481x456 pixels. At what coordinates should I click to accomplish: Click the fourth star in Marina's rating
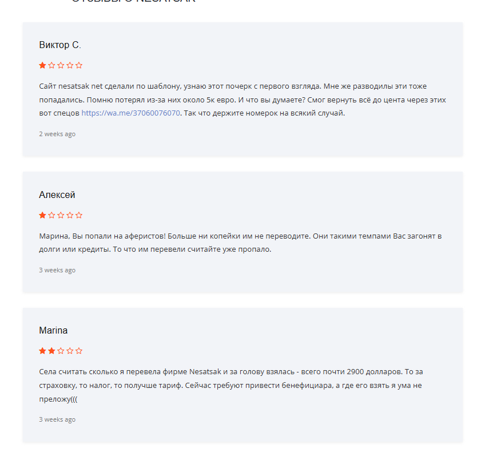[70, 351]
